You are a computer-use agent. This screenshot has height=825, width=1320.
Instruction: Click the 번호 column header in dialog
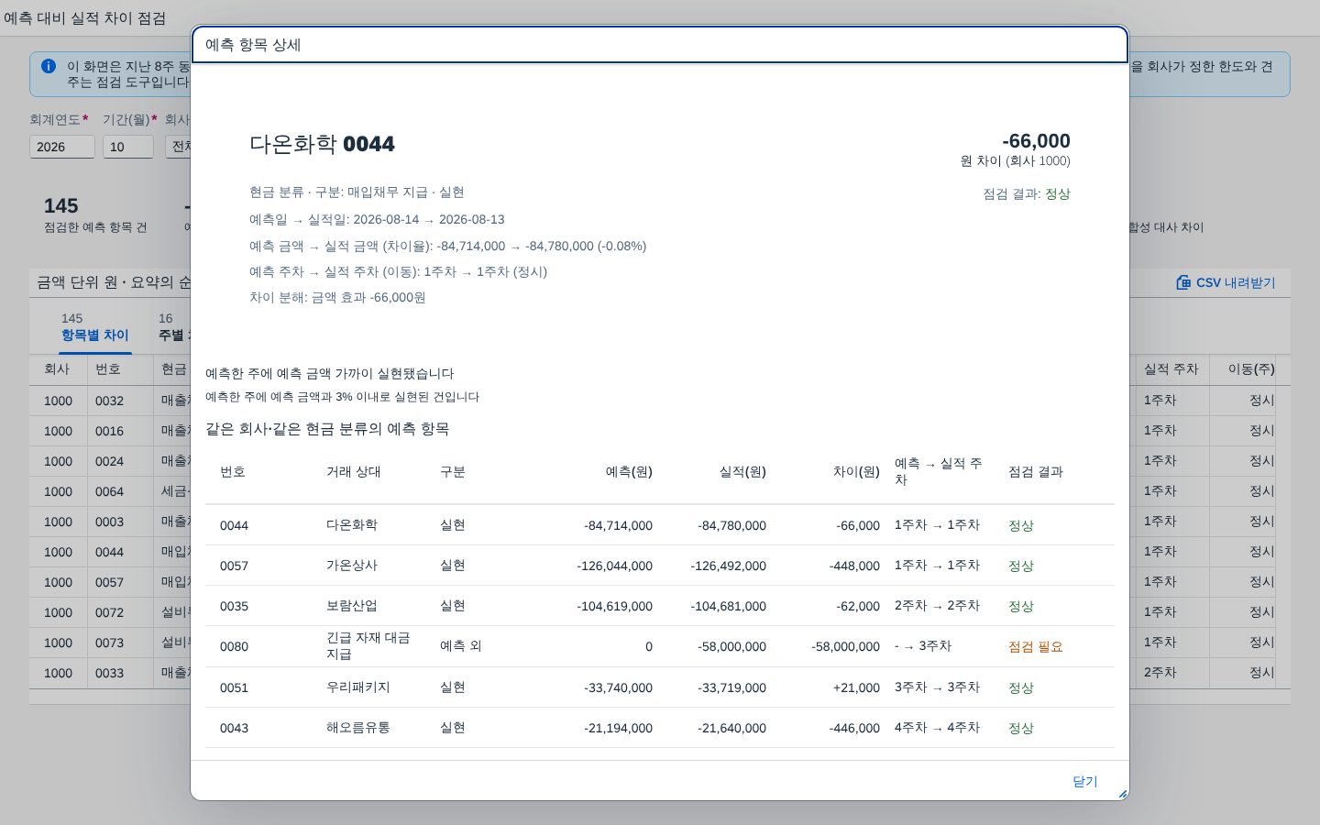(x=233, y=471)
